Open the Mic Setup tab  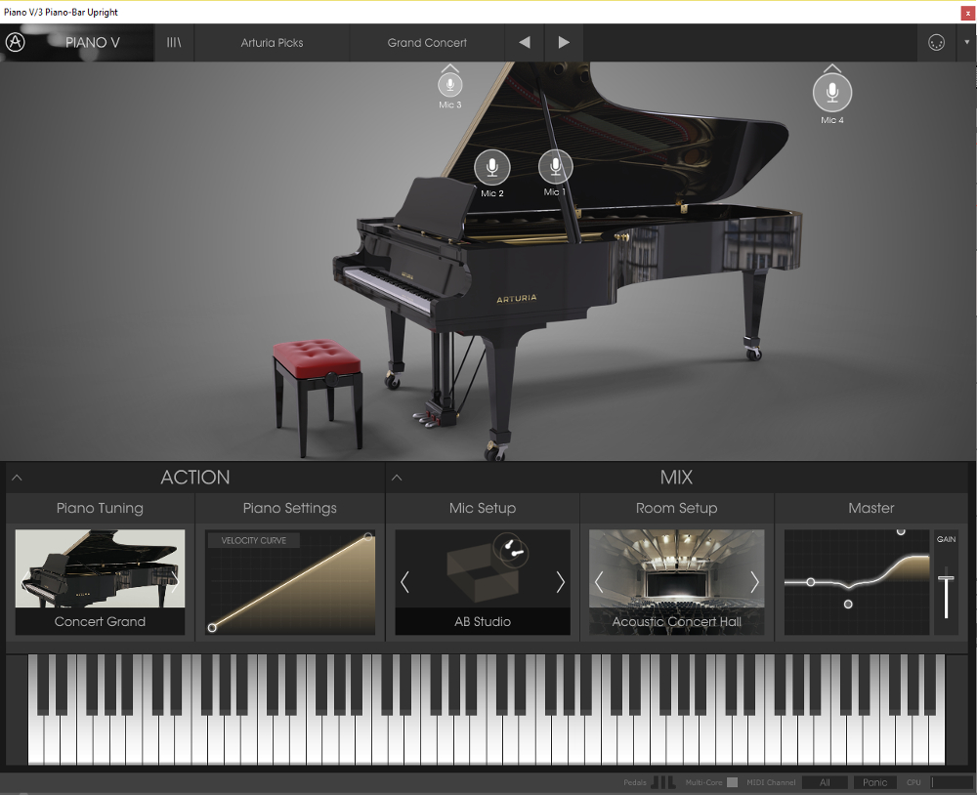[483, 508]
